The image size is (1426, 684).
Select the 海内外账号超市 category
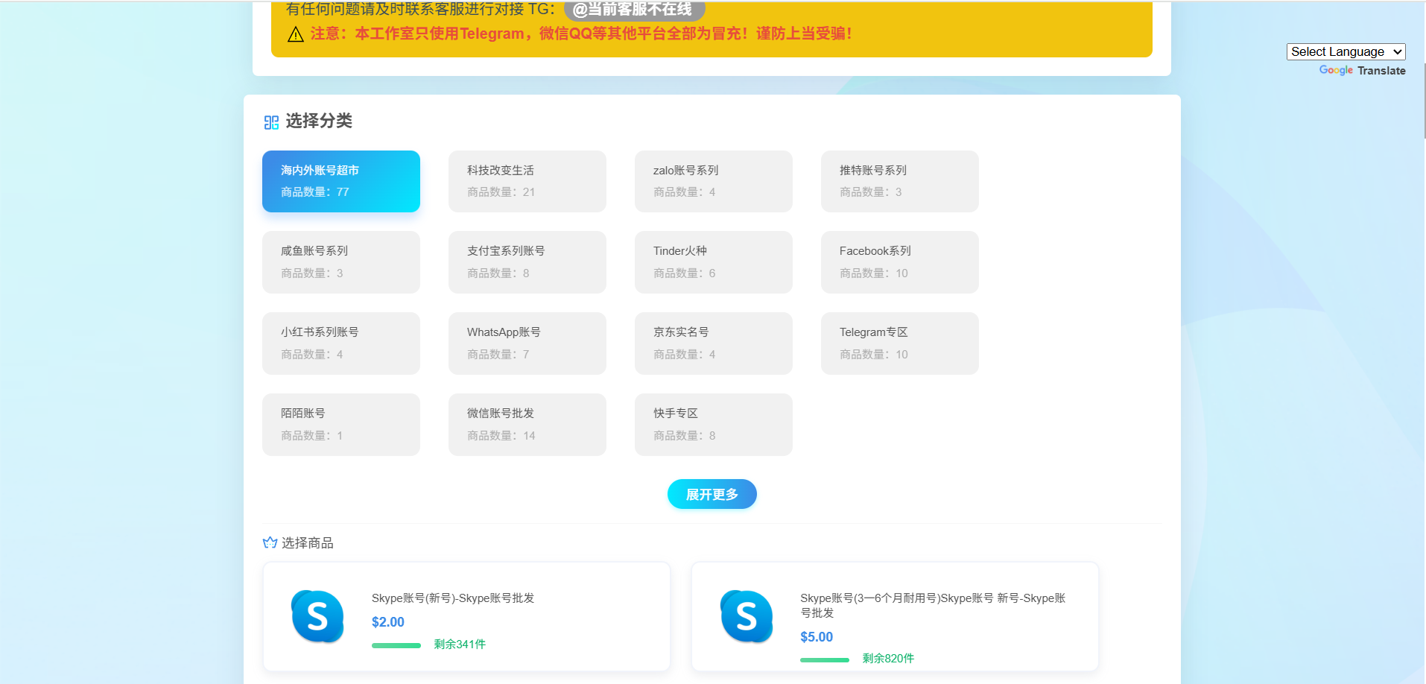tap(341, 182)
